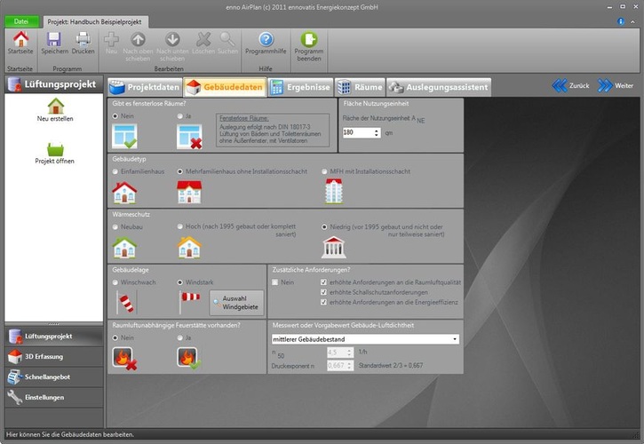Screen dimensions: 644x444
Task: Switch to the Auslegungsassistent tab
Action: coord(440,87)
